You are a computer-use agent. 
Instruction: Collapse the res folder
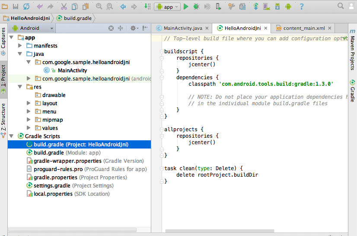click(20, 87)
